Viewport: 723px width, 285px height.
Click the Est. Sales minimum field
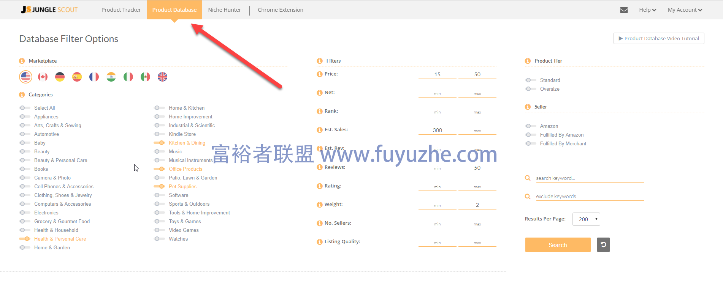coord(438,130)
